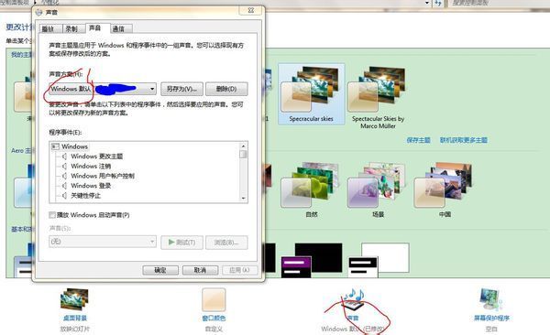Click the 测试(T) play button
This screenshot has width=550, height=335.
[x=181, y=243]
